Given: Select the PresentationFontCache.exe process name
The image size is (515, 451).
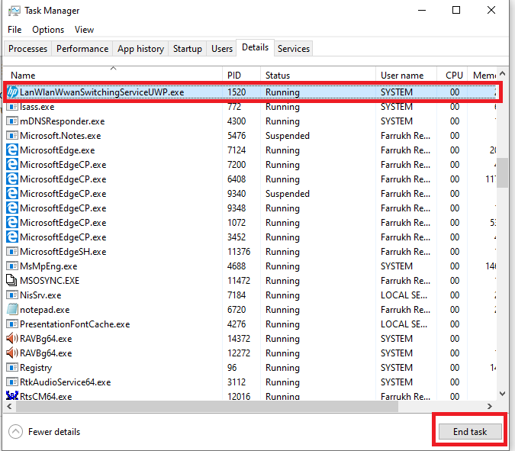Looking at the screenshot, I should pyautogui.click(x=75, y=324).
